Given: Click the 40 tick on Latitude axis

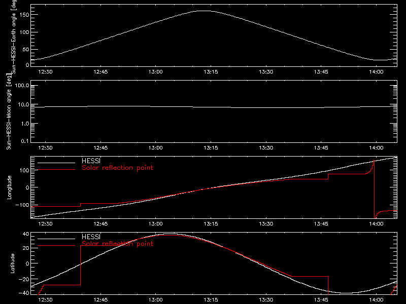Looking at the screenshot, I should tap(26, 234).
